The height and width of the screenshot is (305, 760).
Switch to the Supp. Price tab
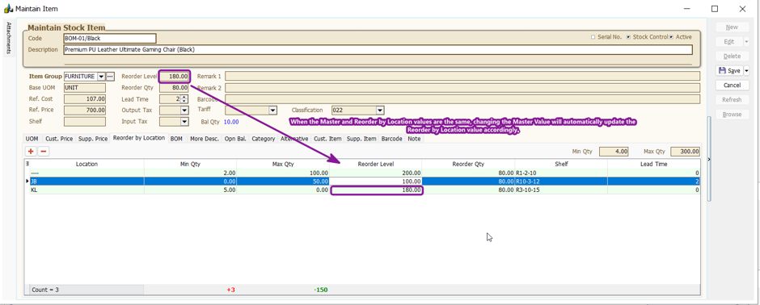[x=93, y=139]
